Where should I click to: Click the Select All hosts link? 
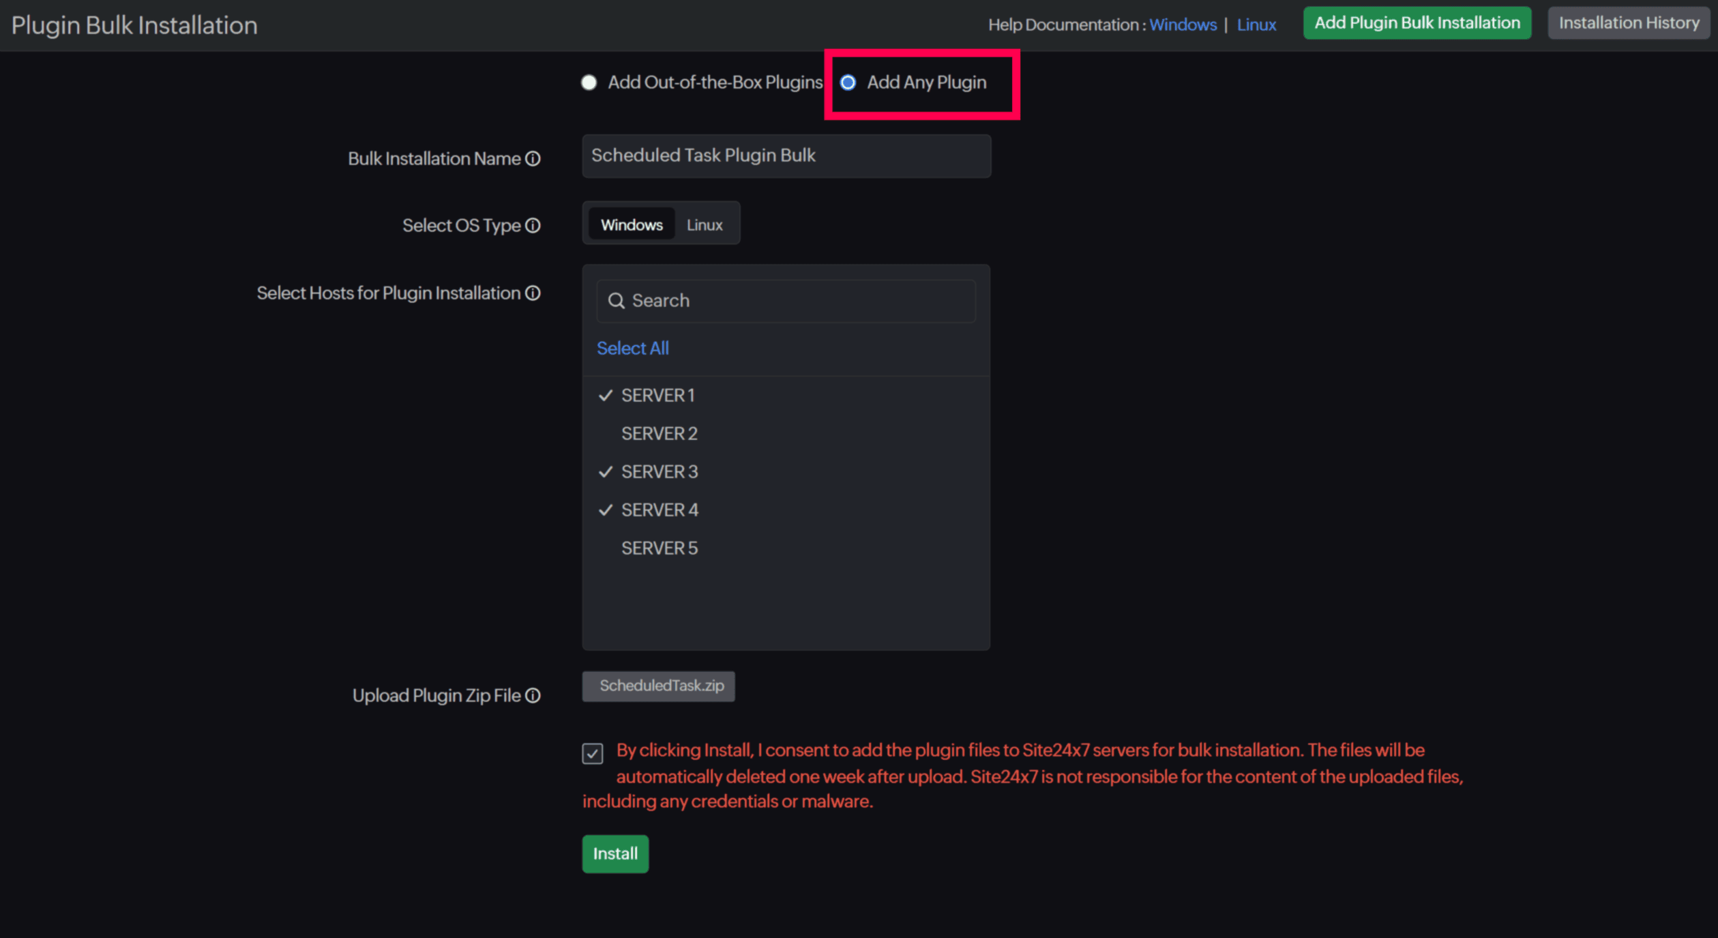(632, 349)
